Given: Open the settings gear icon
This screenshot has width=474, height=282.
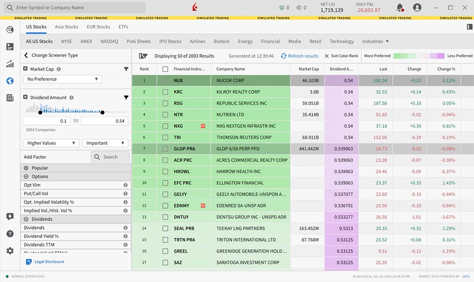Looking at the screenshot, I should (x=9, y=251).
